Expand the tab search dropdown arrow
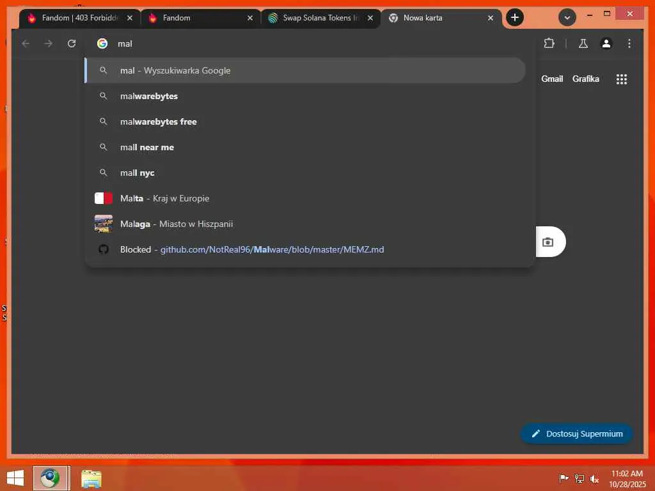The width and height of the screenshot is (655, 491). click(x=567, y=17)
